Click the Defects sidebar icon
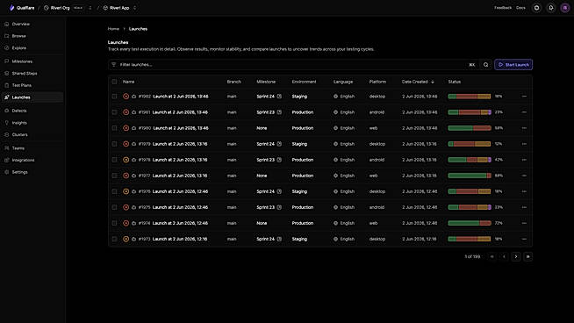Image resolution: width=574 pixels, height=323 pixels. (7, 111)
